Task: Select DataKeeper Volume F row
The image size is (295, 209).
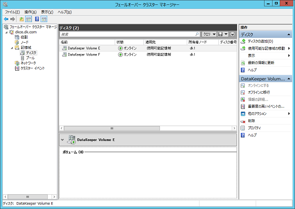Action: click(x=148, y=54)
